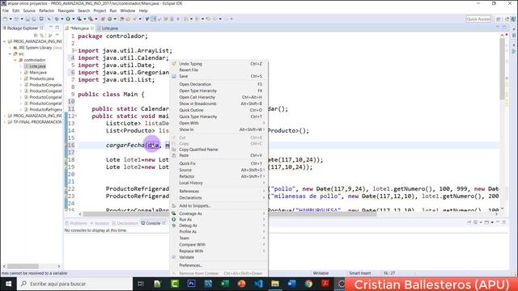Switch to the Problems tab
This screenshot has width=518, height=291.
tap(76, 223)
